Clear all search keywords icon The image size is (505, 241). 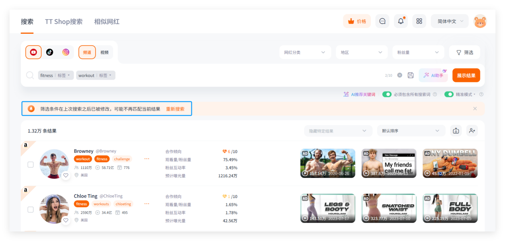click(399, 75)
